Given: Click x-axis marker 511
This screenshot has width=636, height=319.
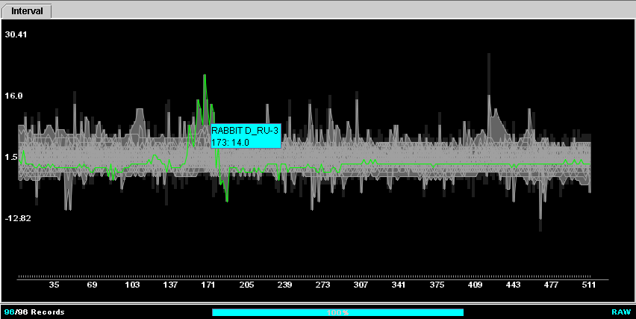Looking at the screenshot, I should (588, 285).
